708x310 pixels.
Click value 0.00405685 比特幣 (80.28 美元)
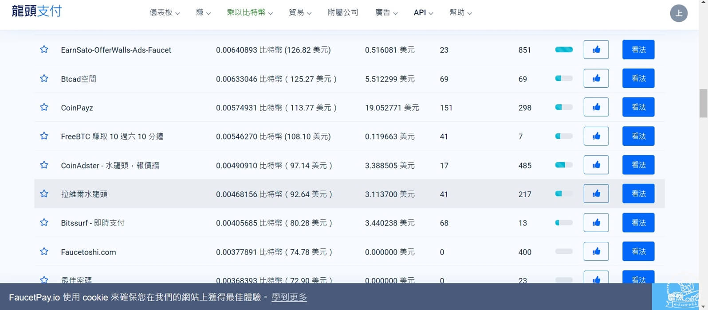pos(275,223)
